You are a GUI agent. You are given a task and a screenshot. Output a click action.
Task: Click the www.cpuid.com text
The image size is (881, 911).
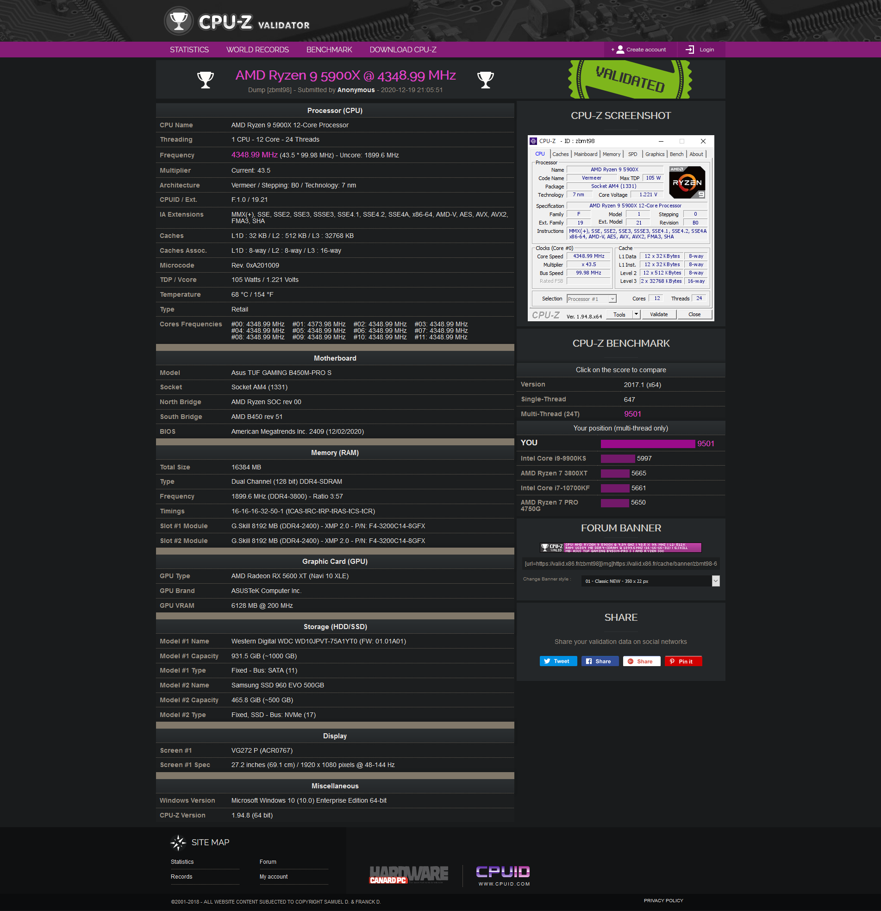point(504,884)
